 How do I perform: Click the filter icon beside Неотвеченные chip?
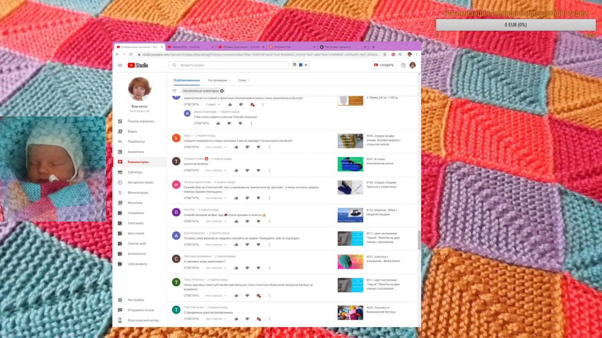(x=174, y=91)
